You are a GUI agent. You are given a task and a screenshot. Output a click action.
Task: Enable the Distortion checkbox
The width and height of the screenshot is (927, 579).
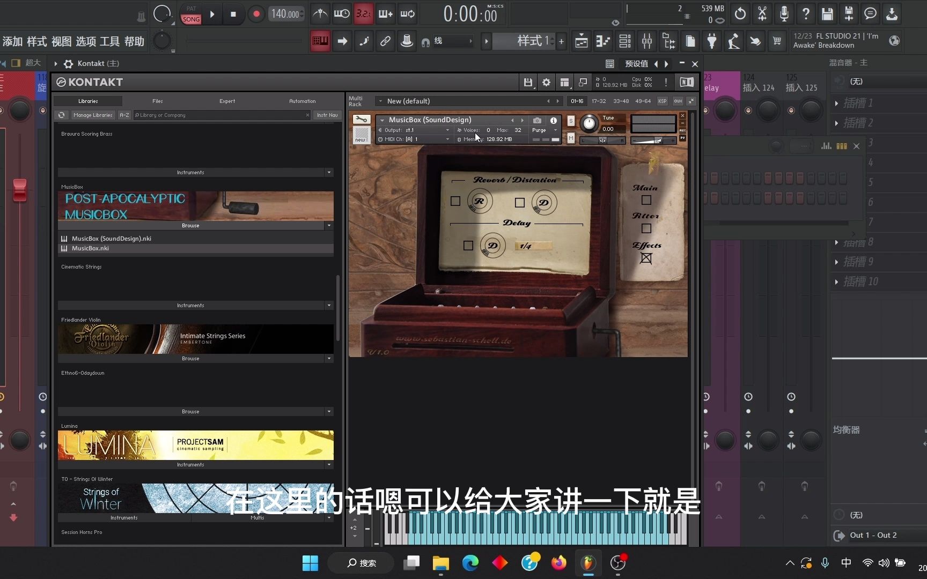coord(519,203)
